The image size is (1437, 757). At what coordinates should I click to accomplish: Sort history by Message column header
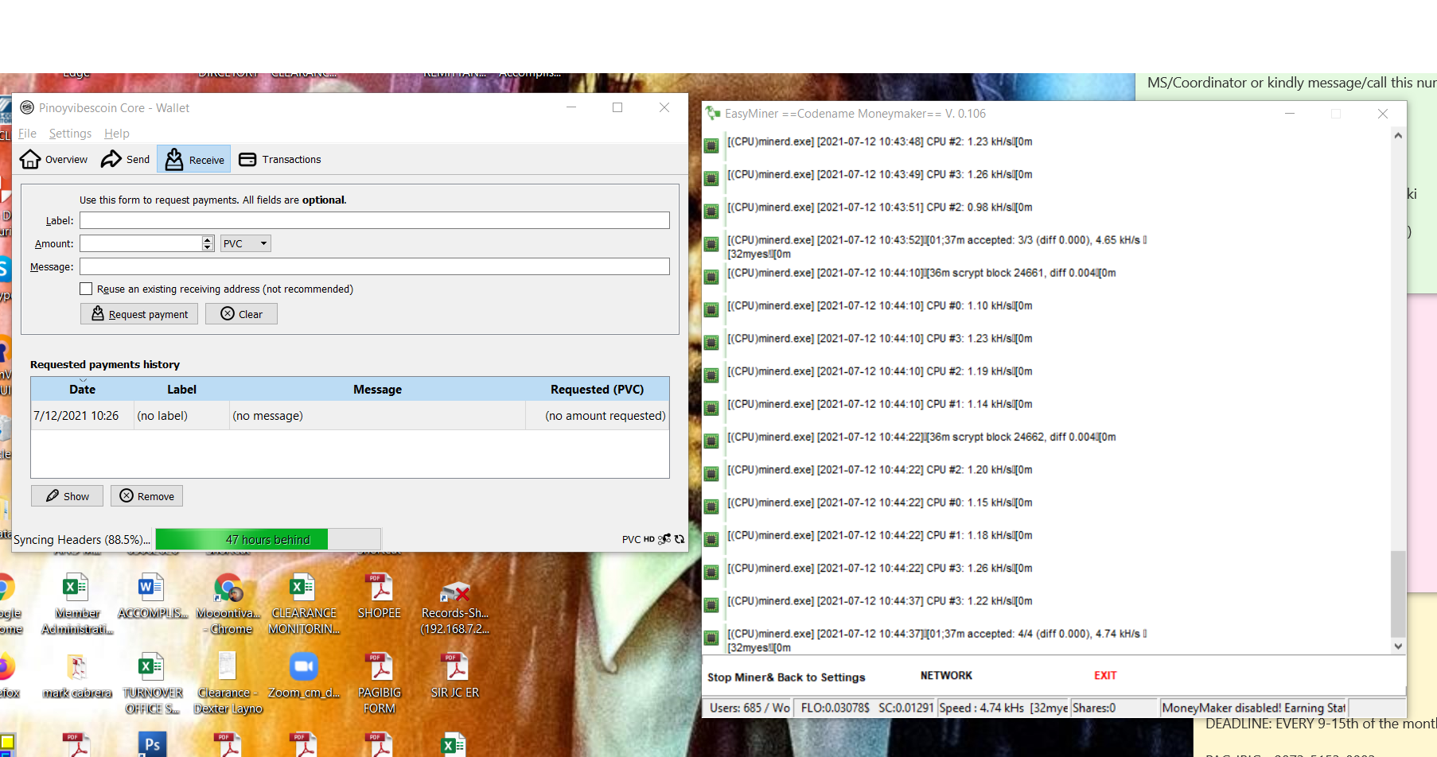[377, 390]
